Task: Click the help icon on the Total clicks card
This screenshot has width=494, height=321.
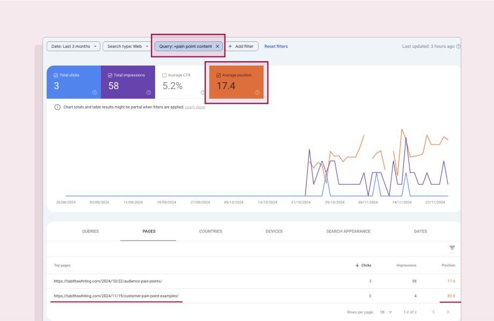Action: point(96,92)
